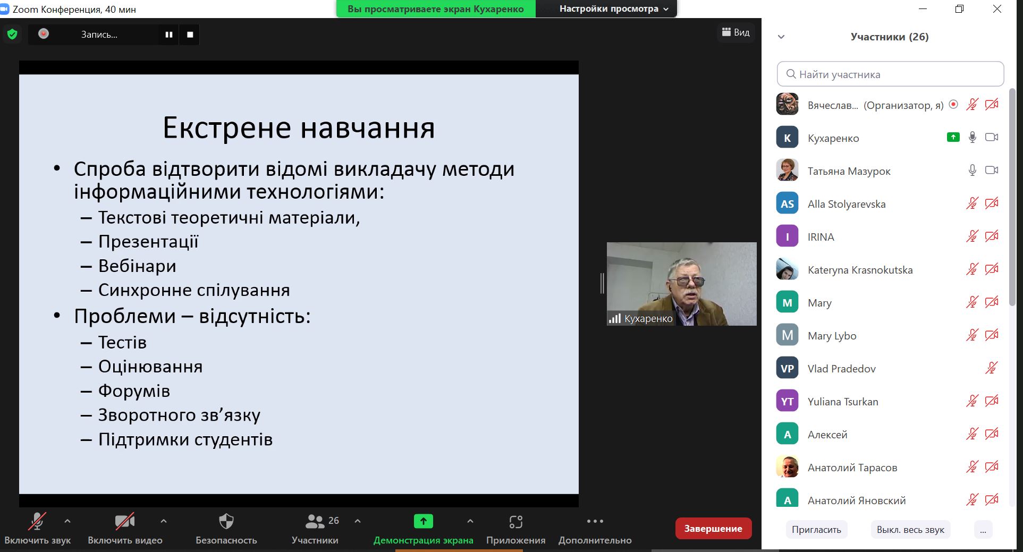Open Приложения apps panel
Viewport: 1023px width, 552px height.
515,529
